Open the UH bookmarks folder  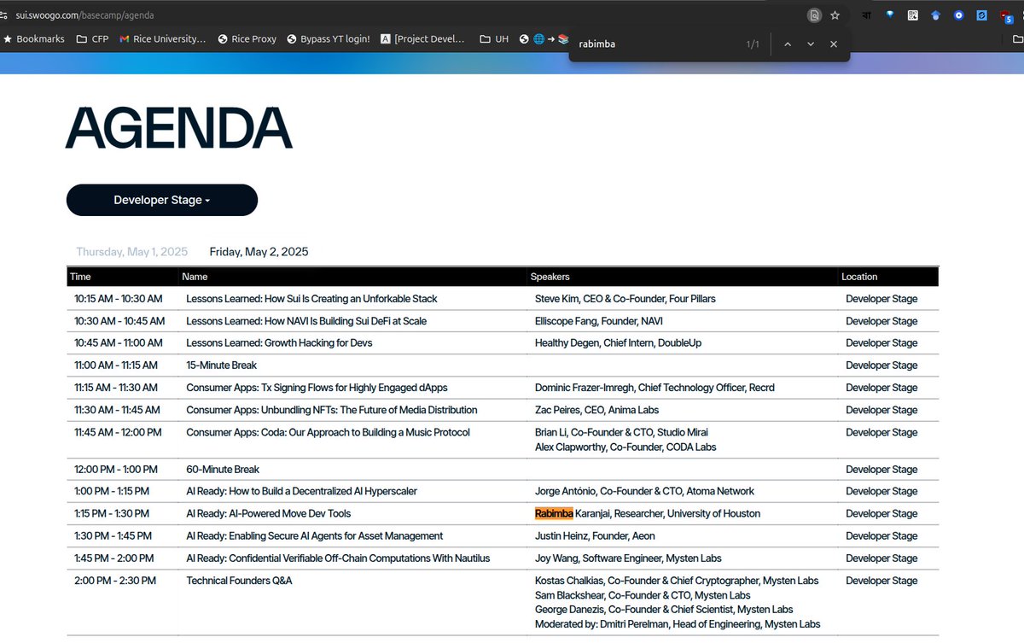494,39
